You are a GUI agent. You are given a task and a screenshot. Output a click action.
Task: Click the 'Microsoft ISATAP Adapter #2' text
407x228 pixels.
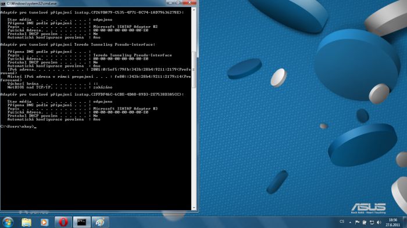126,27
